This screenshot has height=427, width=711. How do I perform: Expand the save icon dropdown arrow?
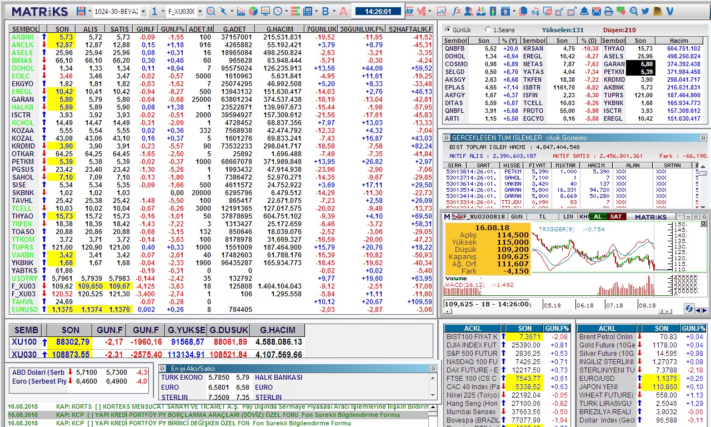click(x=89, y=11)
